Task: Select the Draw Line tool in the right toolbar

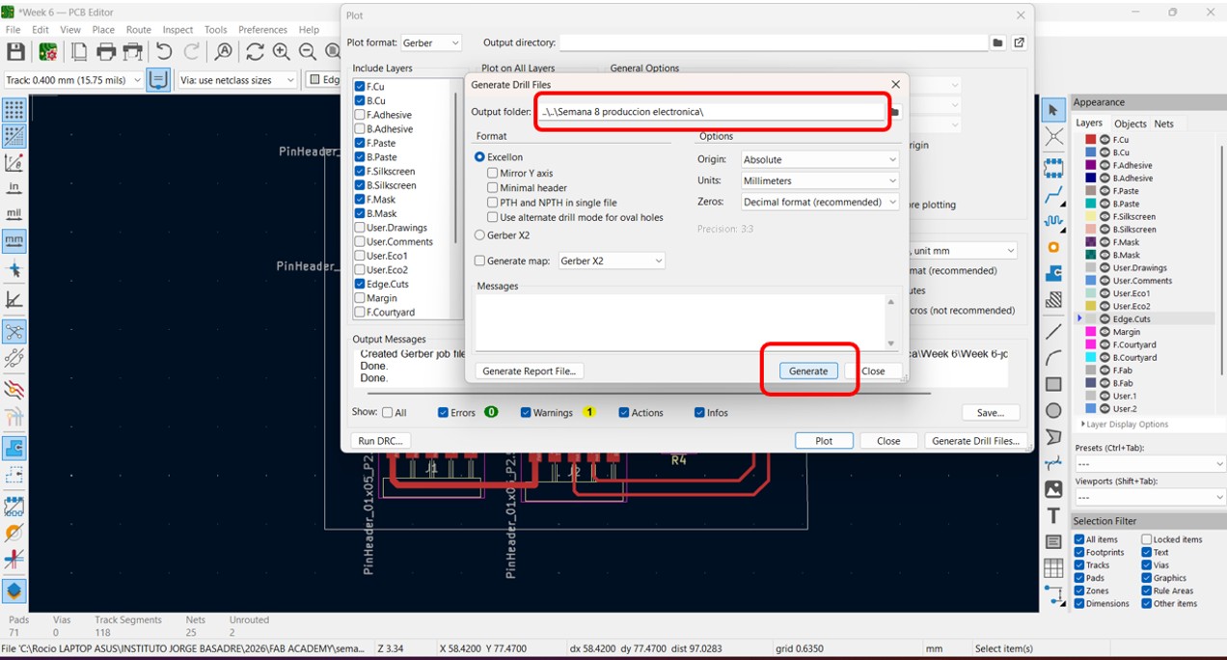Action: pos(1053,332)
